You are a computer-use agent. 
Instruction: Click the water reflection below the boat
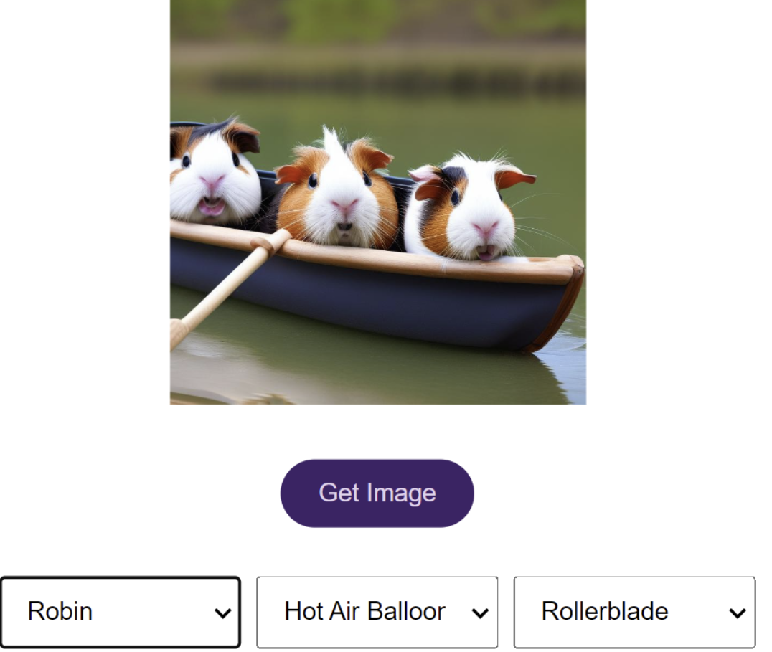[359, 373]
